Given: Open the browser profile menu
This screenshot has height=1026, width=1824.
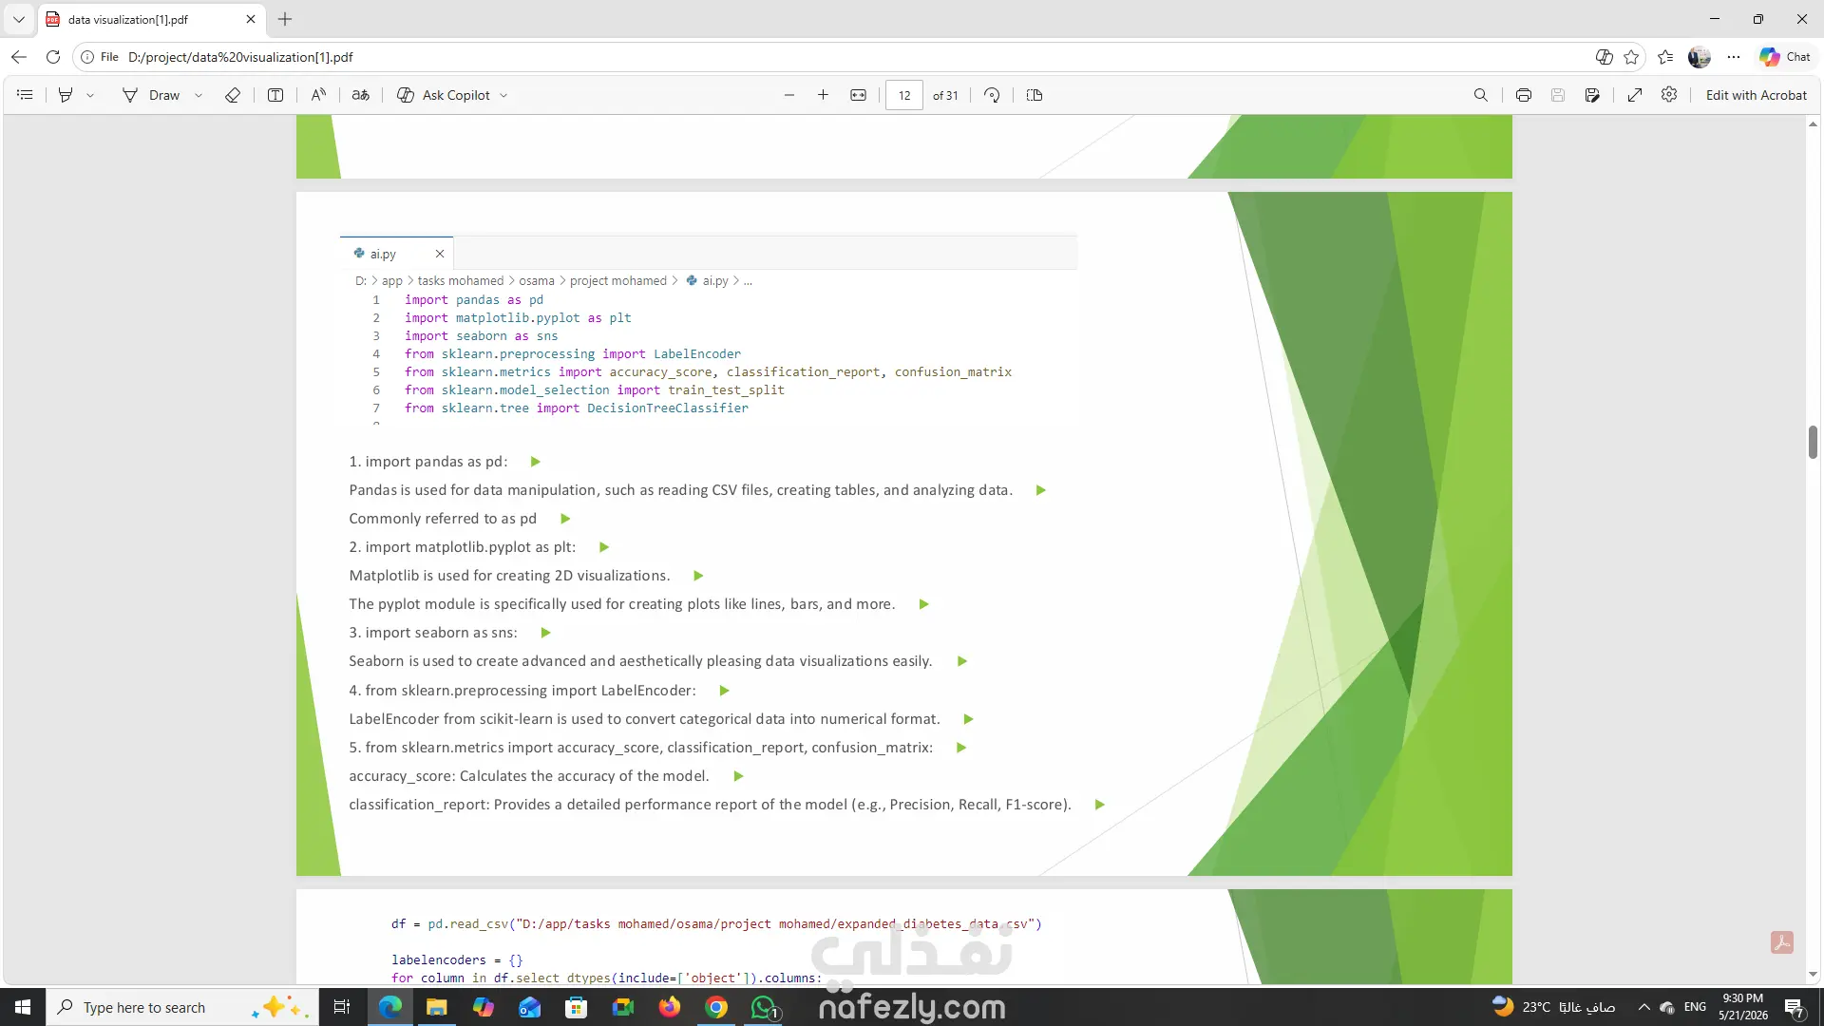Looking at the screenshot, I should (1700, 57).
